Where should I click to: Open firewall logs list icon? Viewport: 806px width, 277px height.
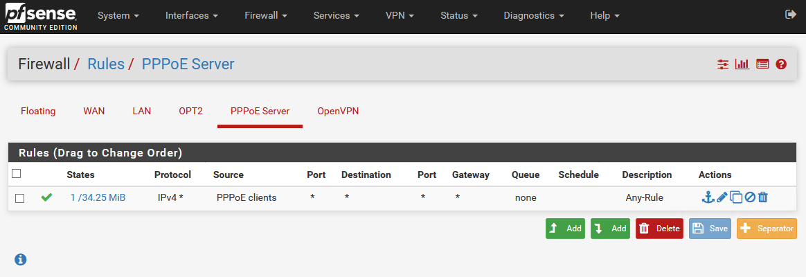click(762, 64)
